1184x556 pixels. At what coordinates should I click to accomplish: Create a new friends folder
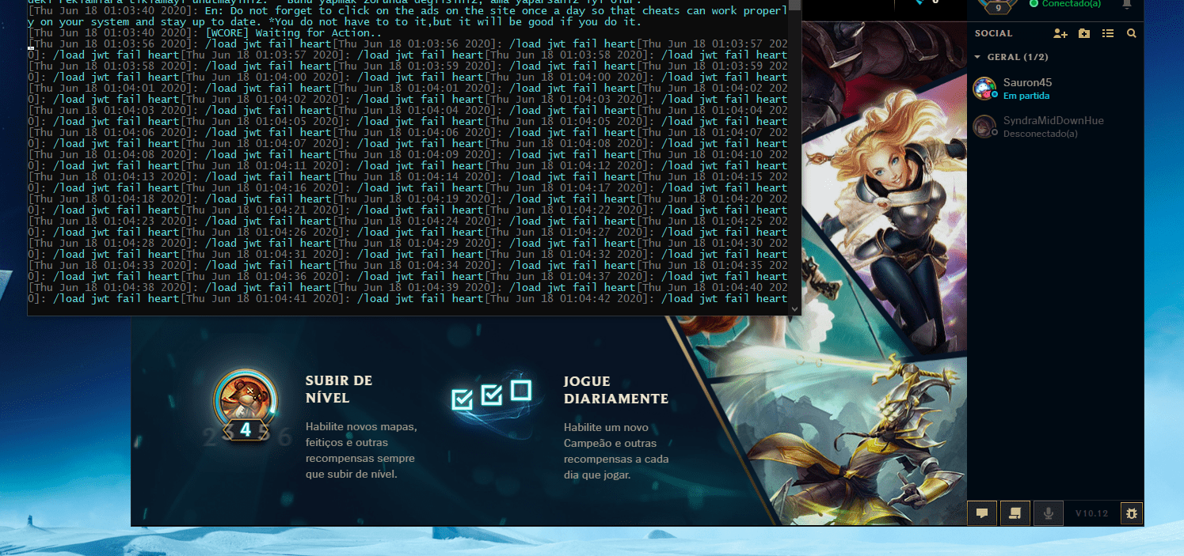tap(1084, 33)
